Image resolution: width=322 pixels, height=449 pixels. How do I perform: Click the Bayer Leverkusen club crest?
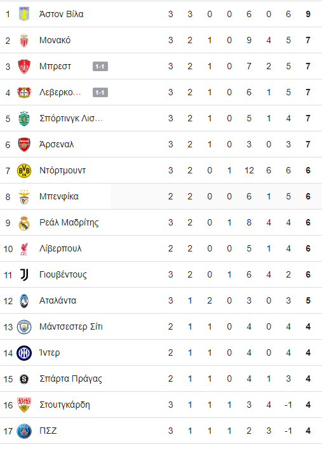coord(24,93)
